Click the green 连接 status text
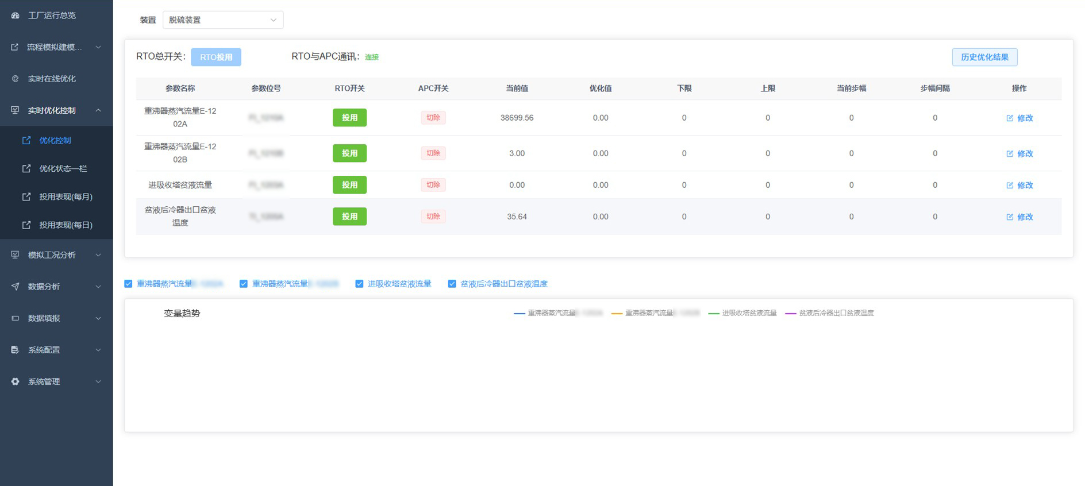Image resolution: width=1085 pixels, height=486 pixels. (372, 57)
